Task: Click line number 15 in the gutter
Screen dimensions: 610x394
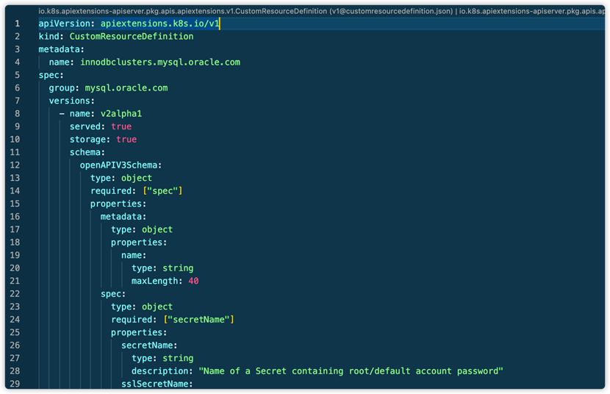Action: click(x=15, y=204)
